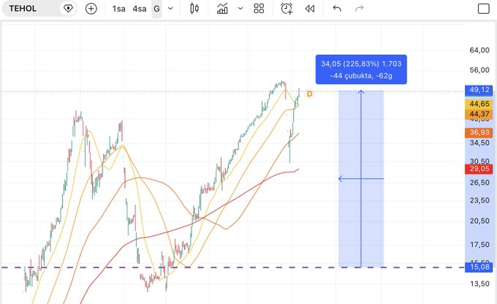Add a comparison symbol with plus icon

(91, 9)
